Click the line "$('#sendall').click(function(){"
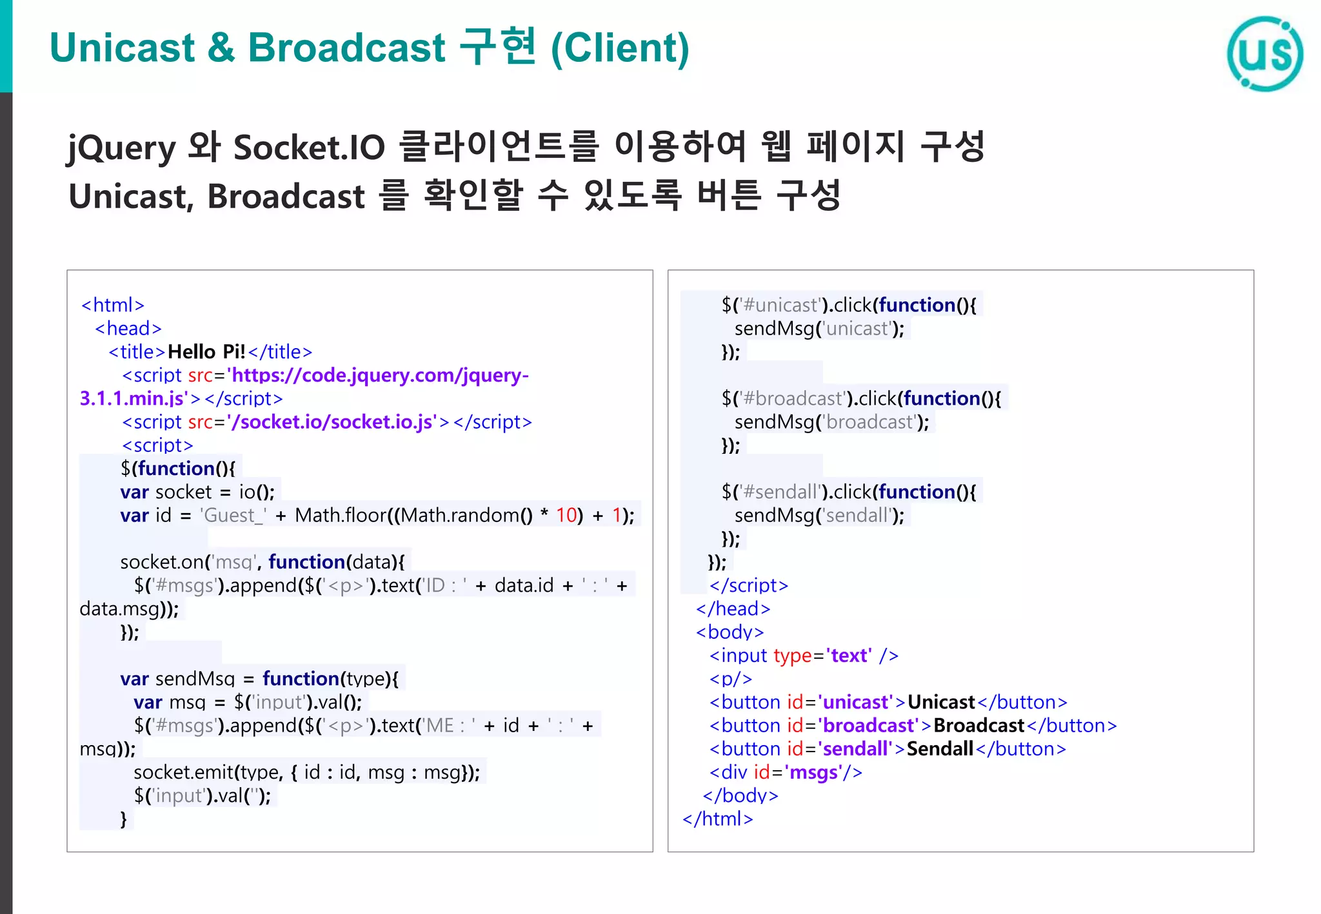 click(849, 492)
